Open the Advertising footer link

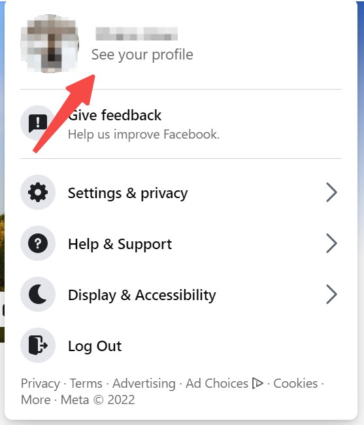[144, 384]
